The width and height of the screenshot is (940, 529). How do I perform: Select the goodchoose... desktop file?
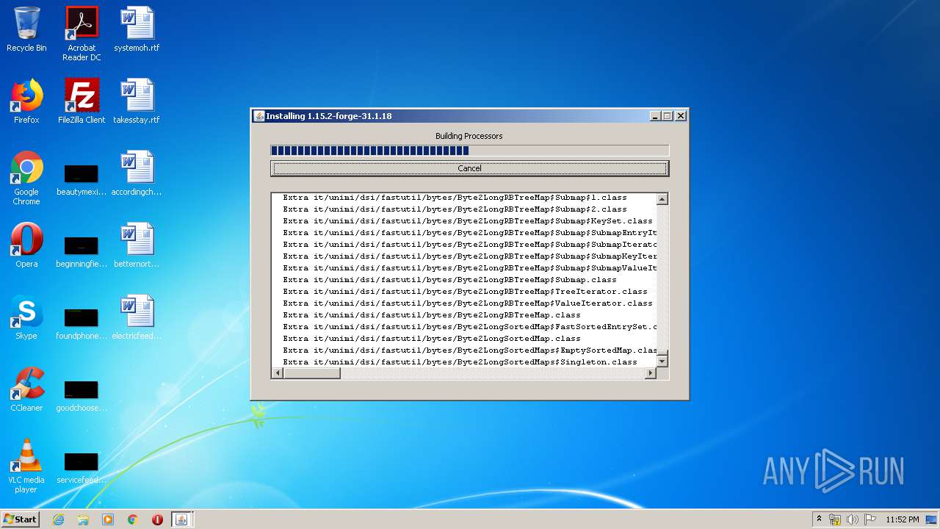click(82, 396)
